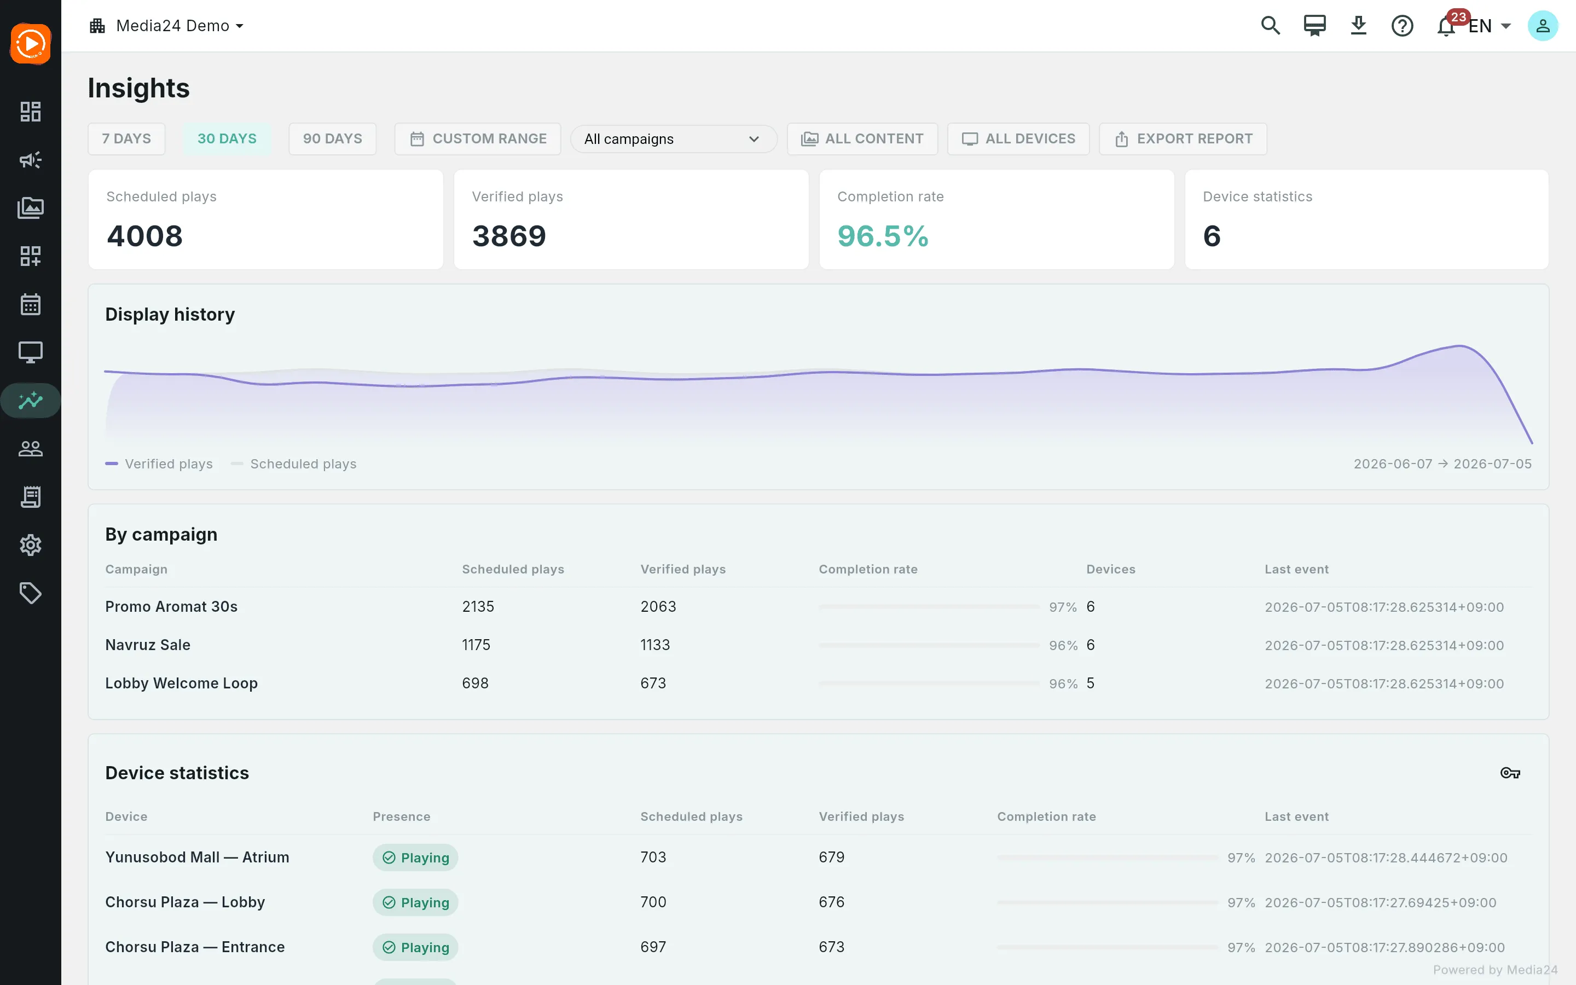Open the user profile avatar
This screenshot has width=1576, height=985.
pos(1543,25)
